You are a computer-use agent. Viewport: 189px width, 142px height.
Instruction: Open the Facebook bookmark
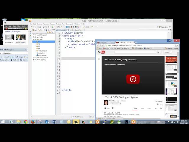148,48
